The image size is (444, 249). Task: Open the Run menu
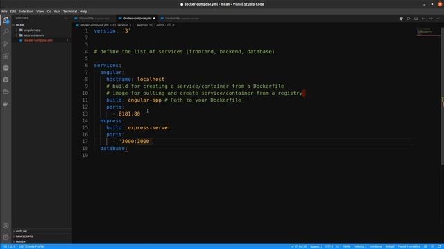coord(57,12)
